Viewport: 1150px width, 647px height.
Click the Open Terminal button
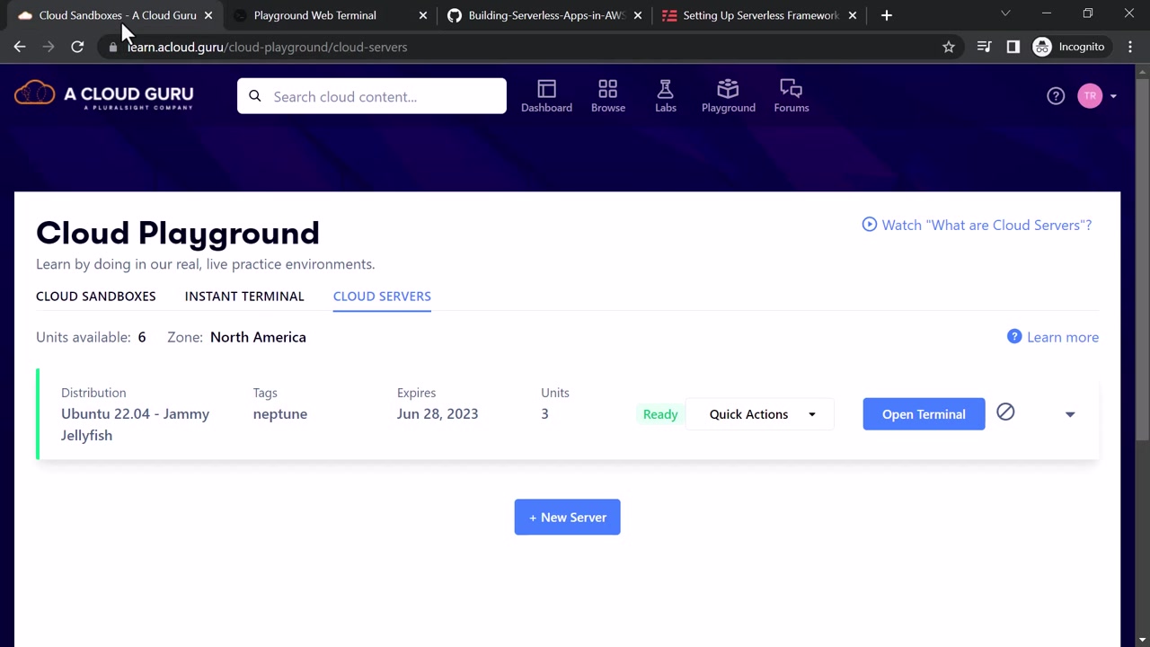click(x=924, y=414)
